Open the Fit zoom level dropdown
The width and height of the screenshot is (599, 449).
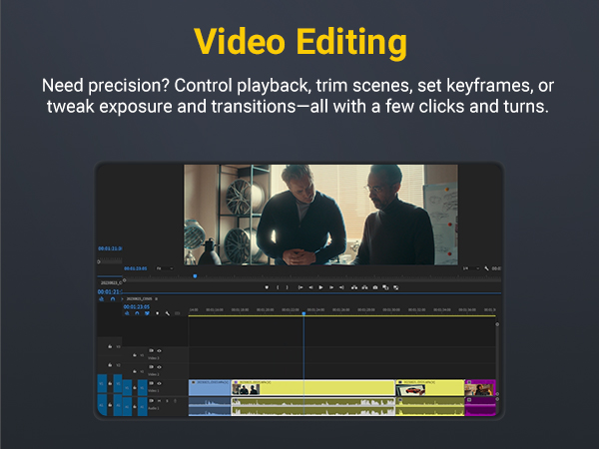[165, 268]
